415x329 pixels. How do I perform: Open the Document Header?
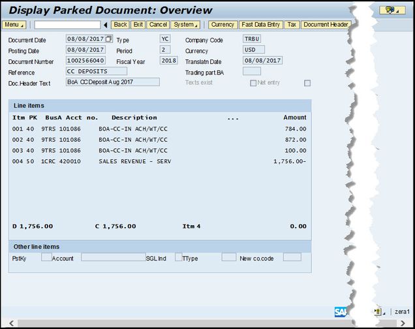coord(326,25)
